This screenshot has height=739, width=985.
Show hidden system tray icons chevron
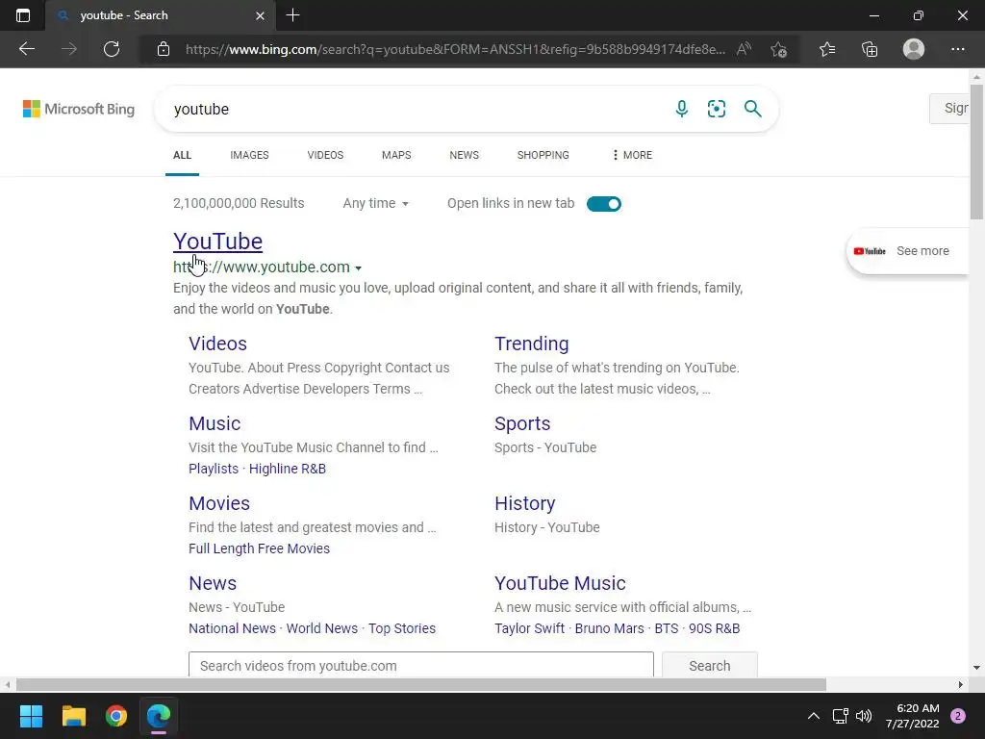813,716
